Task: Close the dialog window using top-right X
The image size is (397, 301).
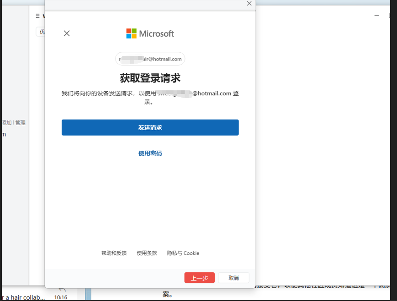Action: click(x=249, y=4)
